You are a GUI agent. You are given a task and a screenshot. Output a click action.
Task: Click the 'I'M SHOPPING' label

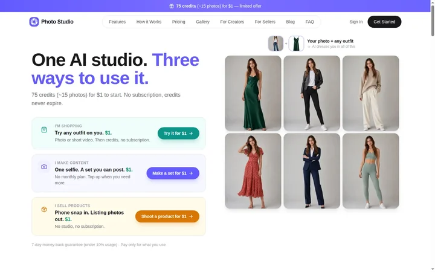click(68, 126)
